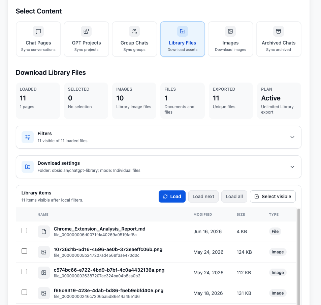The image size is (321, 305).
Task: Click the library items list scrollbar
Action: click(299, 256)
